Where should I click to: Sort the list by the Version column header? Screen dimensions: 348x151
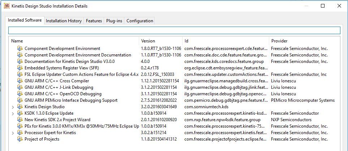pos(148,41)
